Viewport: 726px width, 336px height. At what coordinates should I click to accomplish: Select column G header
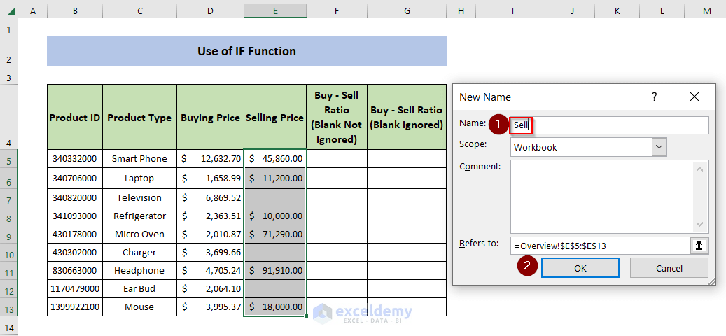pos(407,11)
